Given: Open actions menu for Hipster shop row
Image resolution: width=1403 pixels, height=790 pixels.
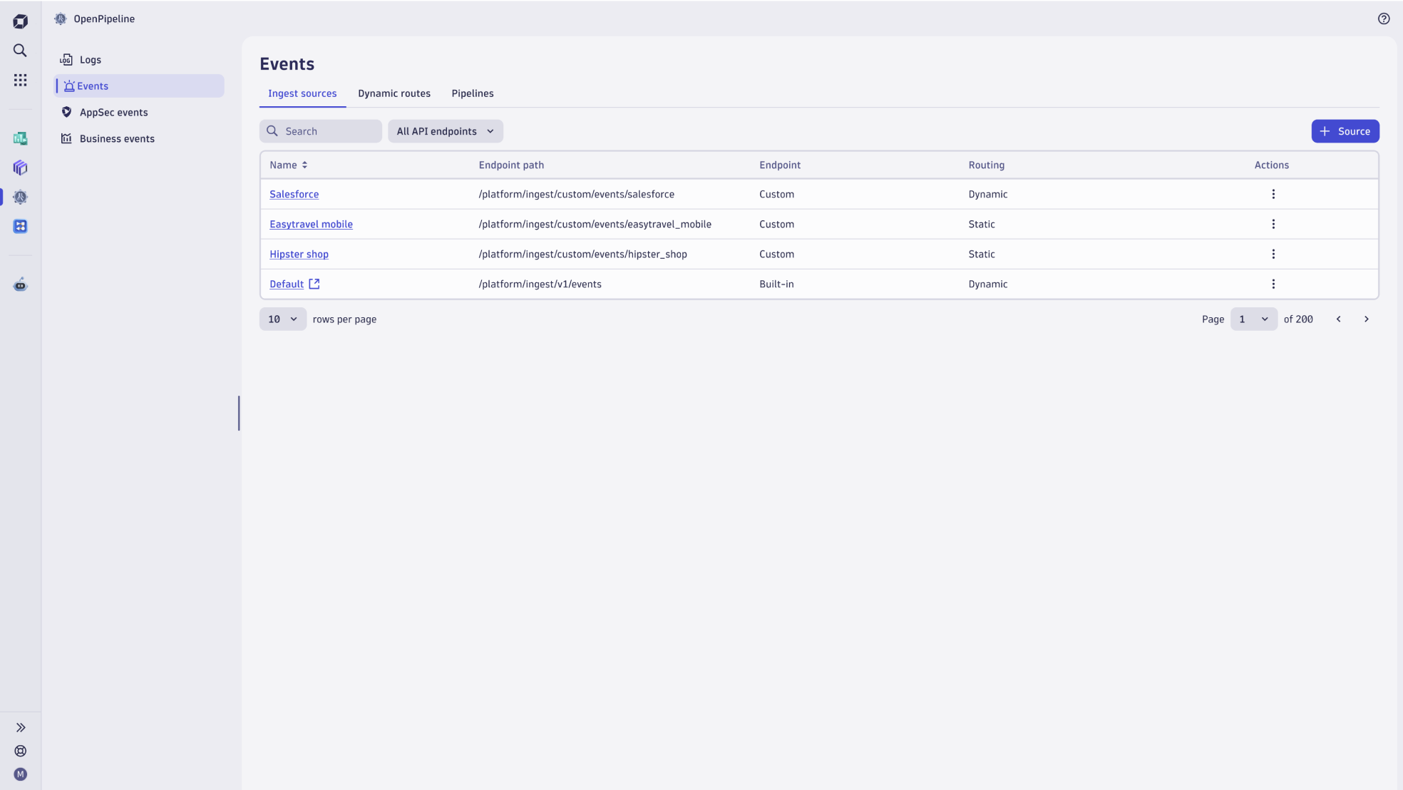Looking at the screenshot, I should point(1273,254).
